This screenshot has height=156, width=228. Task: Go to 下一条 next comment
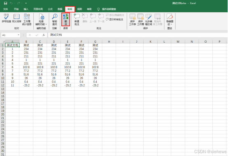coord(101,18)
